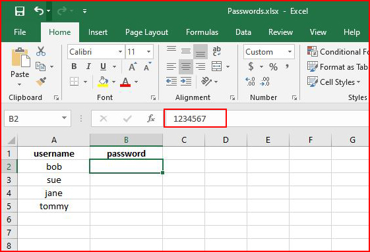
Task: Click the Save icon in quick access toolbar
Action: click(20, 11)
